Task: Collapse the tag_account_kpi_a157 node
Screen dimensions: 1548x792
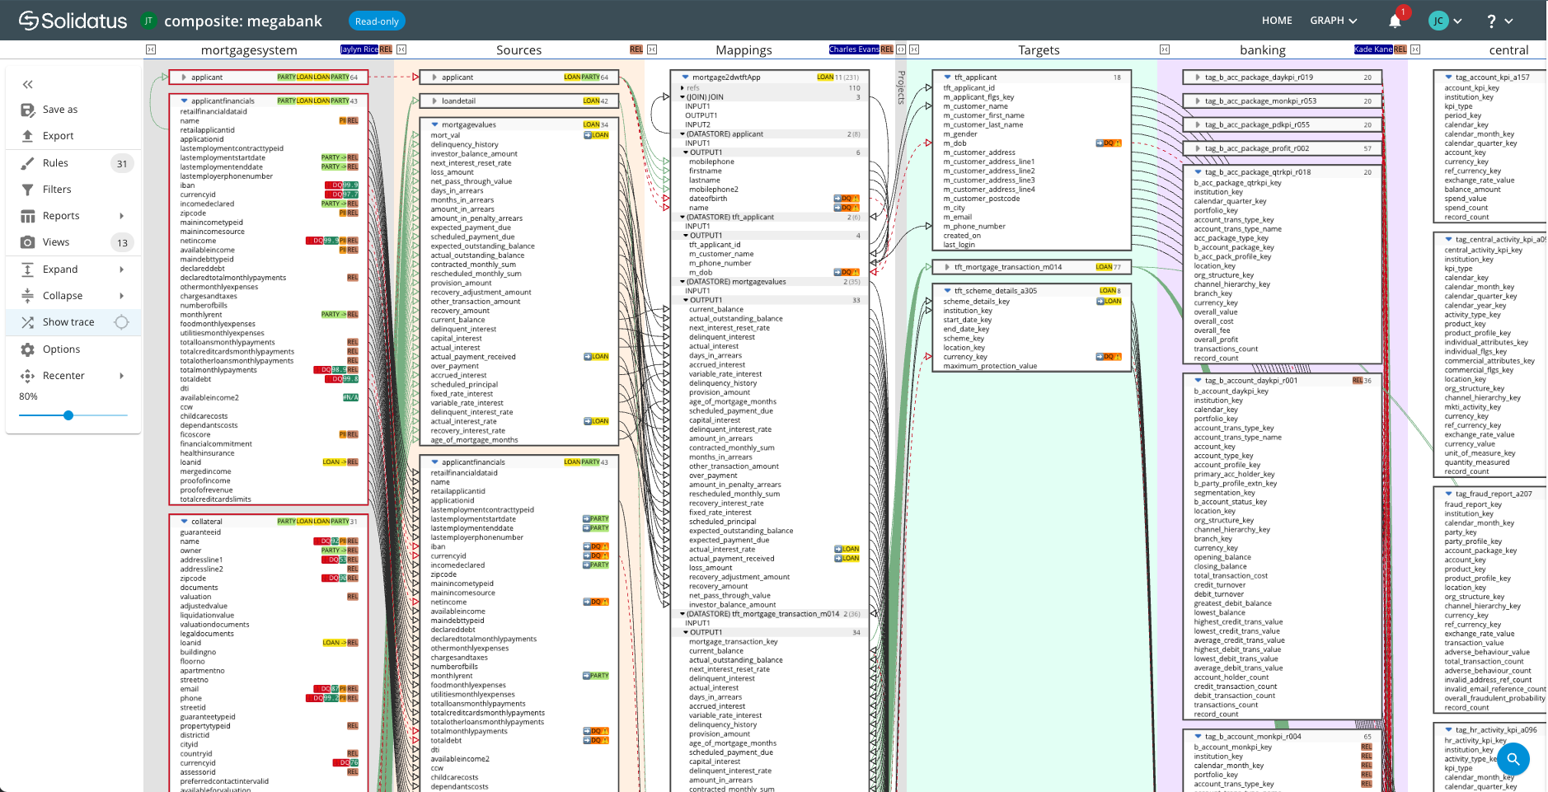Action: point(1447,77)
